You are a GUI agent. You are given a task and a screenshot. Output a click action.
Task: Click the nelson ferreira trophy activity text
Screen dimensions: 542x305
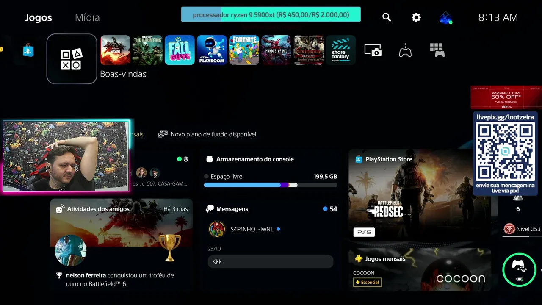pos(120,280)
